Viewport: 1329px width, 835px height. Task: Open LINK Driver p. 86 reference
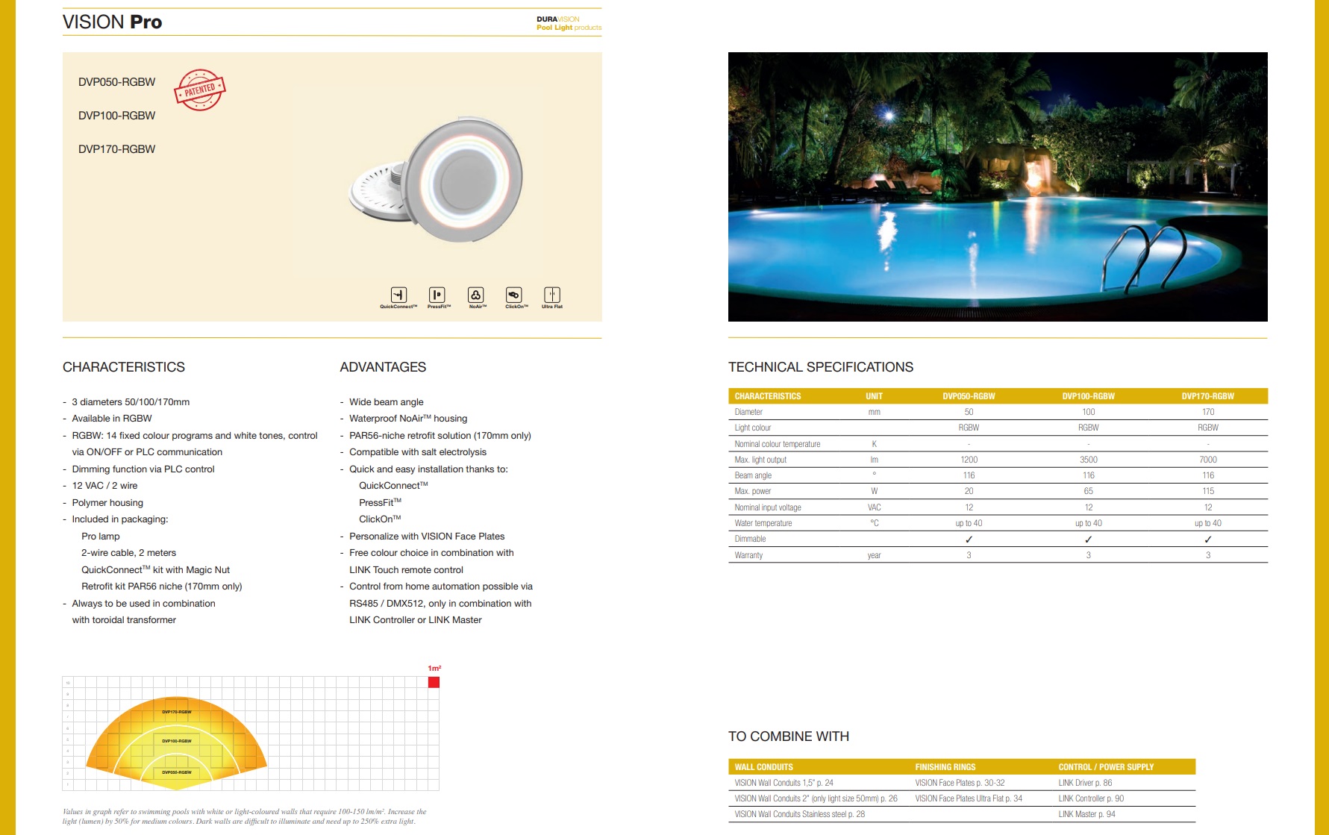(1085, 783)
